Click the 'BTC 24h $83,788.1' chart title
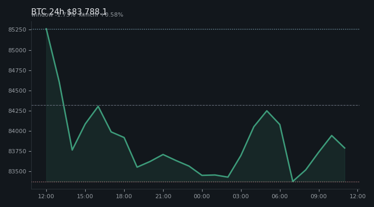The width and height of the screenshot is (374, 207). [x=69, y=11]
